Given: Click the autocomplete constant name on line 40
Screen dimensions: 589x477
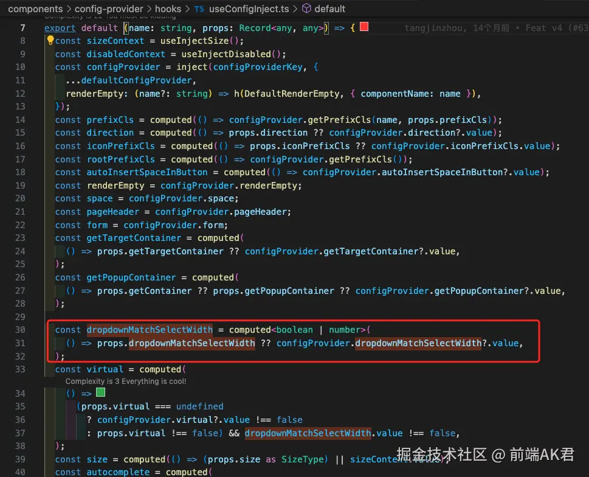Looking at the screenshot, I should click(x=118, y=472).
